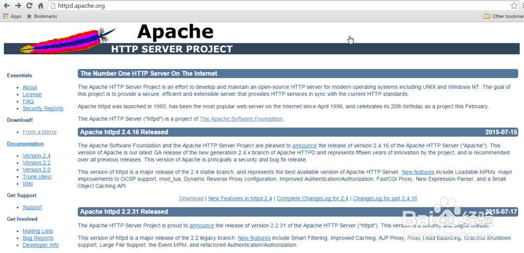Open the From a Mirror download link
The image size is (524, 253).
pyautogui.click(x=39, y=132)
